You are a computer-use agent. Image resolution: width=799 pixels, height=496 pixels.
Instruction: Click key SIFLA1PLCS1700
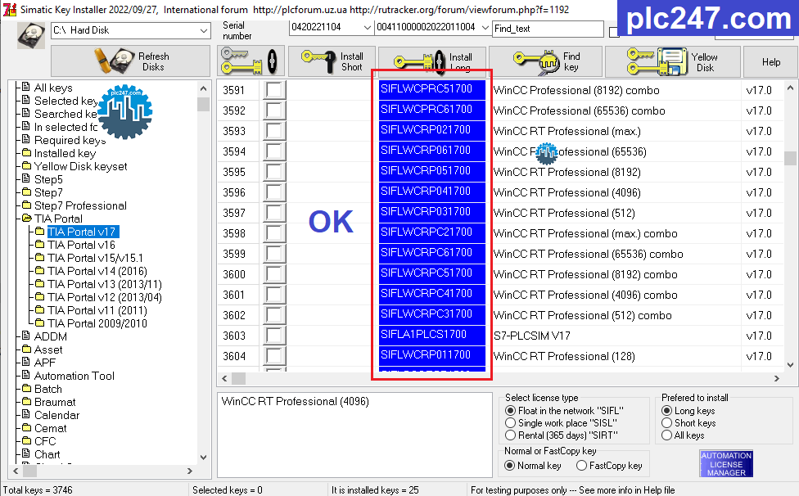[431, 334]
